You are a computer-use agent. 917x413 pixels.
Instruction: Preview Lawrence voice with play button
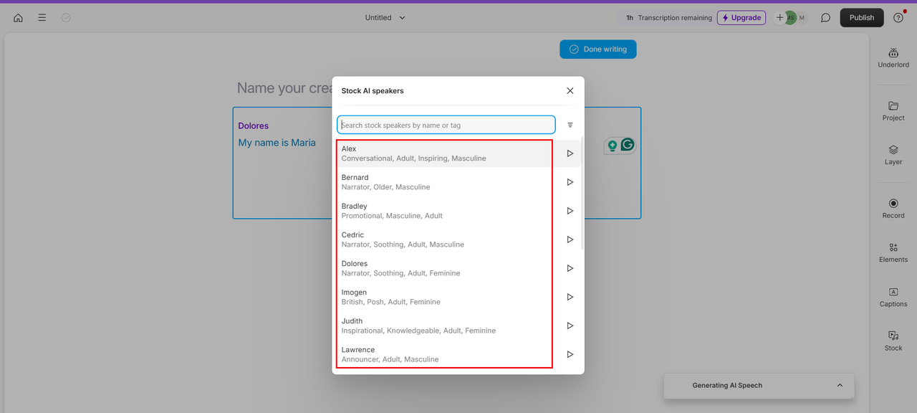pyautogui.click(x=570, y=354)
